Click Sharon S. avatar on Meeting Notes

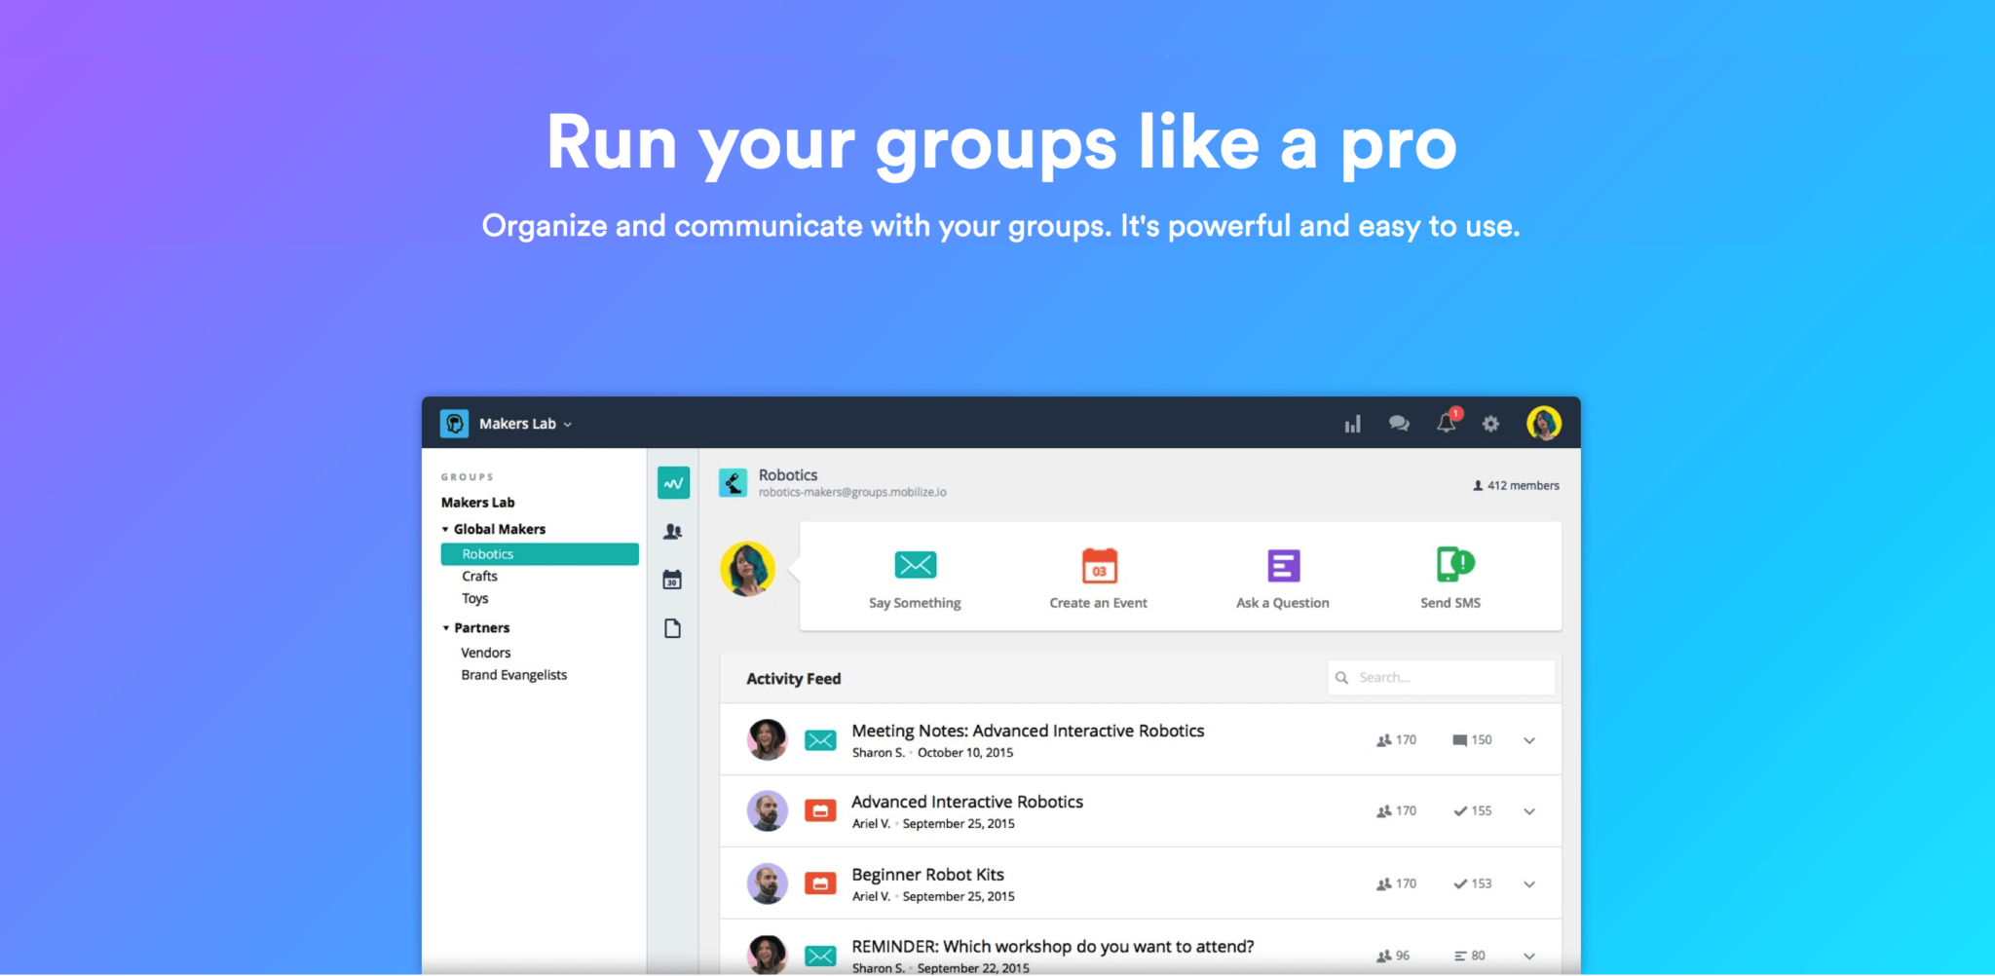[x=768, y=740]
